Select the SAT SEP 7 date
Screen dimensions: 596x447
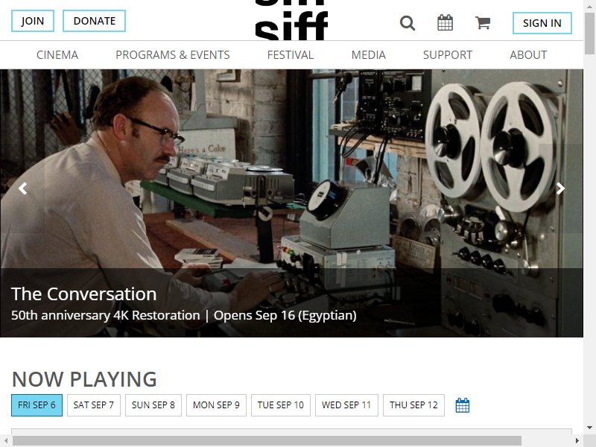(94, 405)
